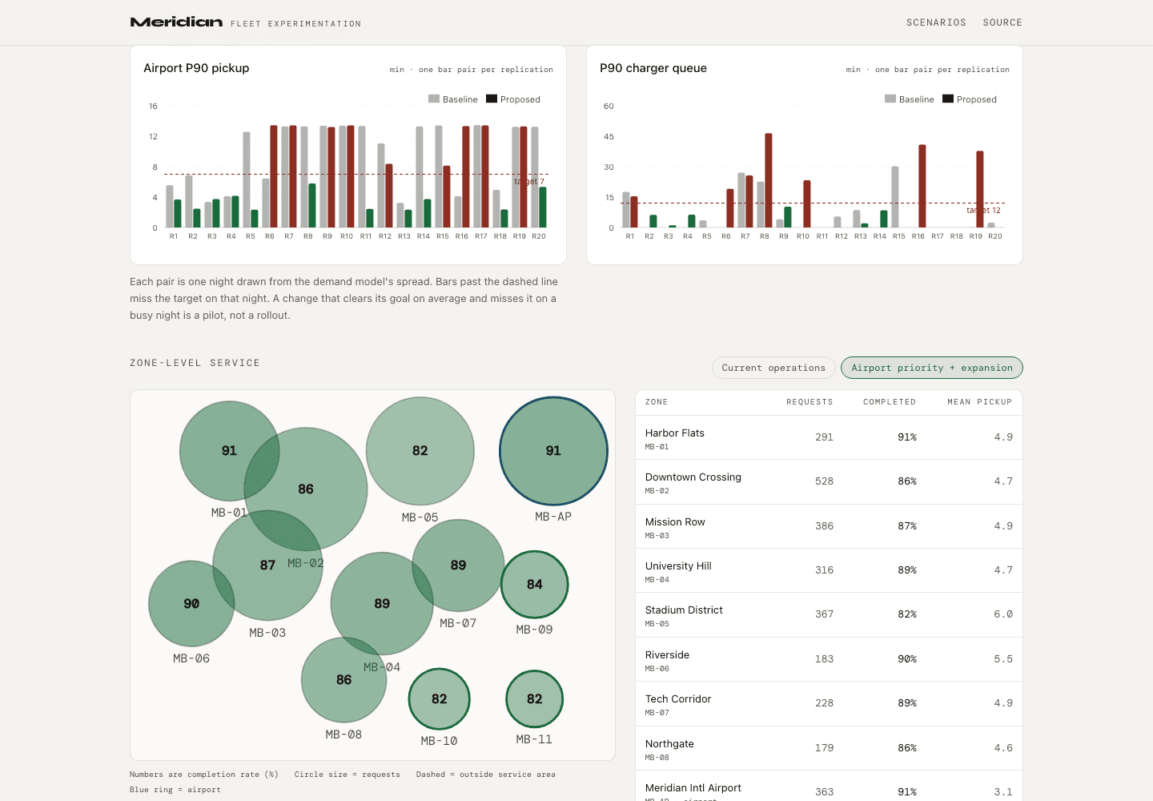Click Baseline legend swatch in P90 charger queue chart
The height and width of the screenshot is (801, 1153).
[890, 99]
